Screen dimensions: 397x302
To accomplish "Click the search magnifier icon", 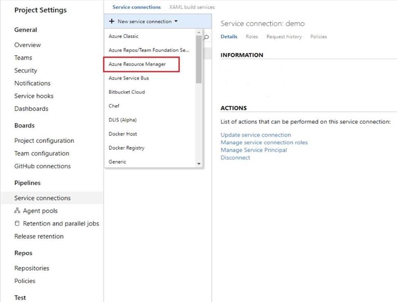I will coord(206,38).
